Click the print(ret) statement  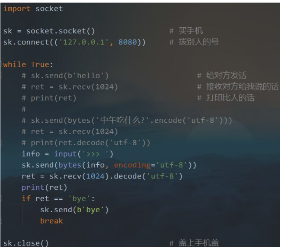(x=45, y=187)
